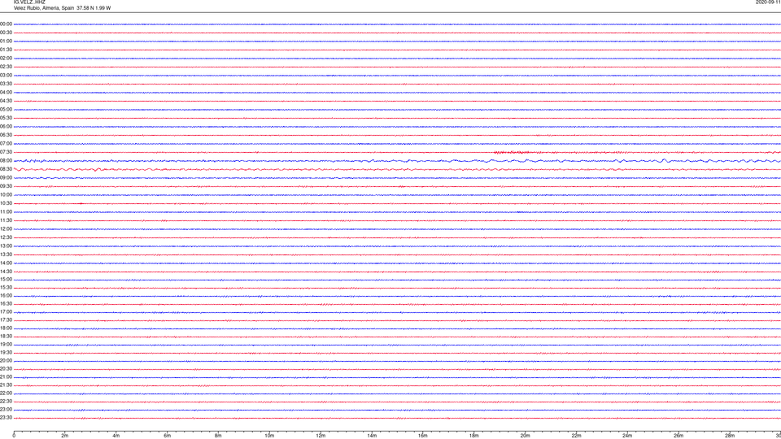Click the 6m axis tick label
This screenshot has width=781, height=439.
tap(168, 436)
